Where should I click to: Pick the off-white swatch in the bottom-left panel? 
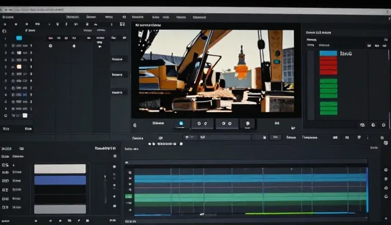[60, 169]
